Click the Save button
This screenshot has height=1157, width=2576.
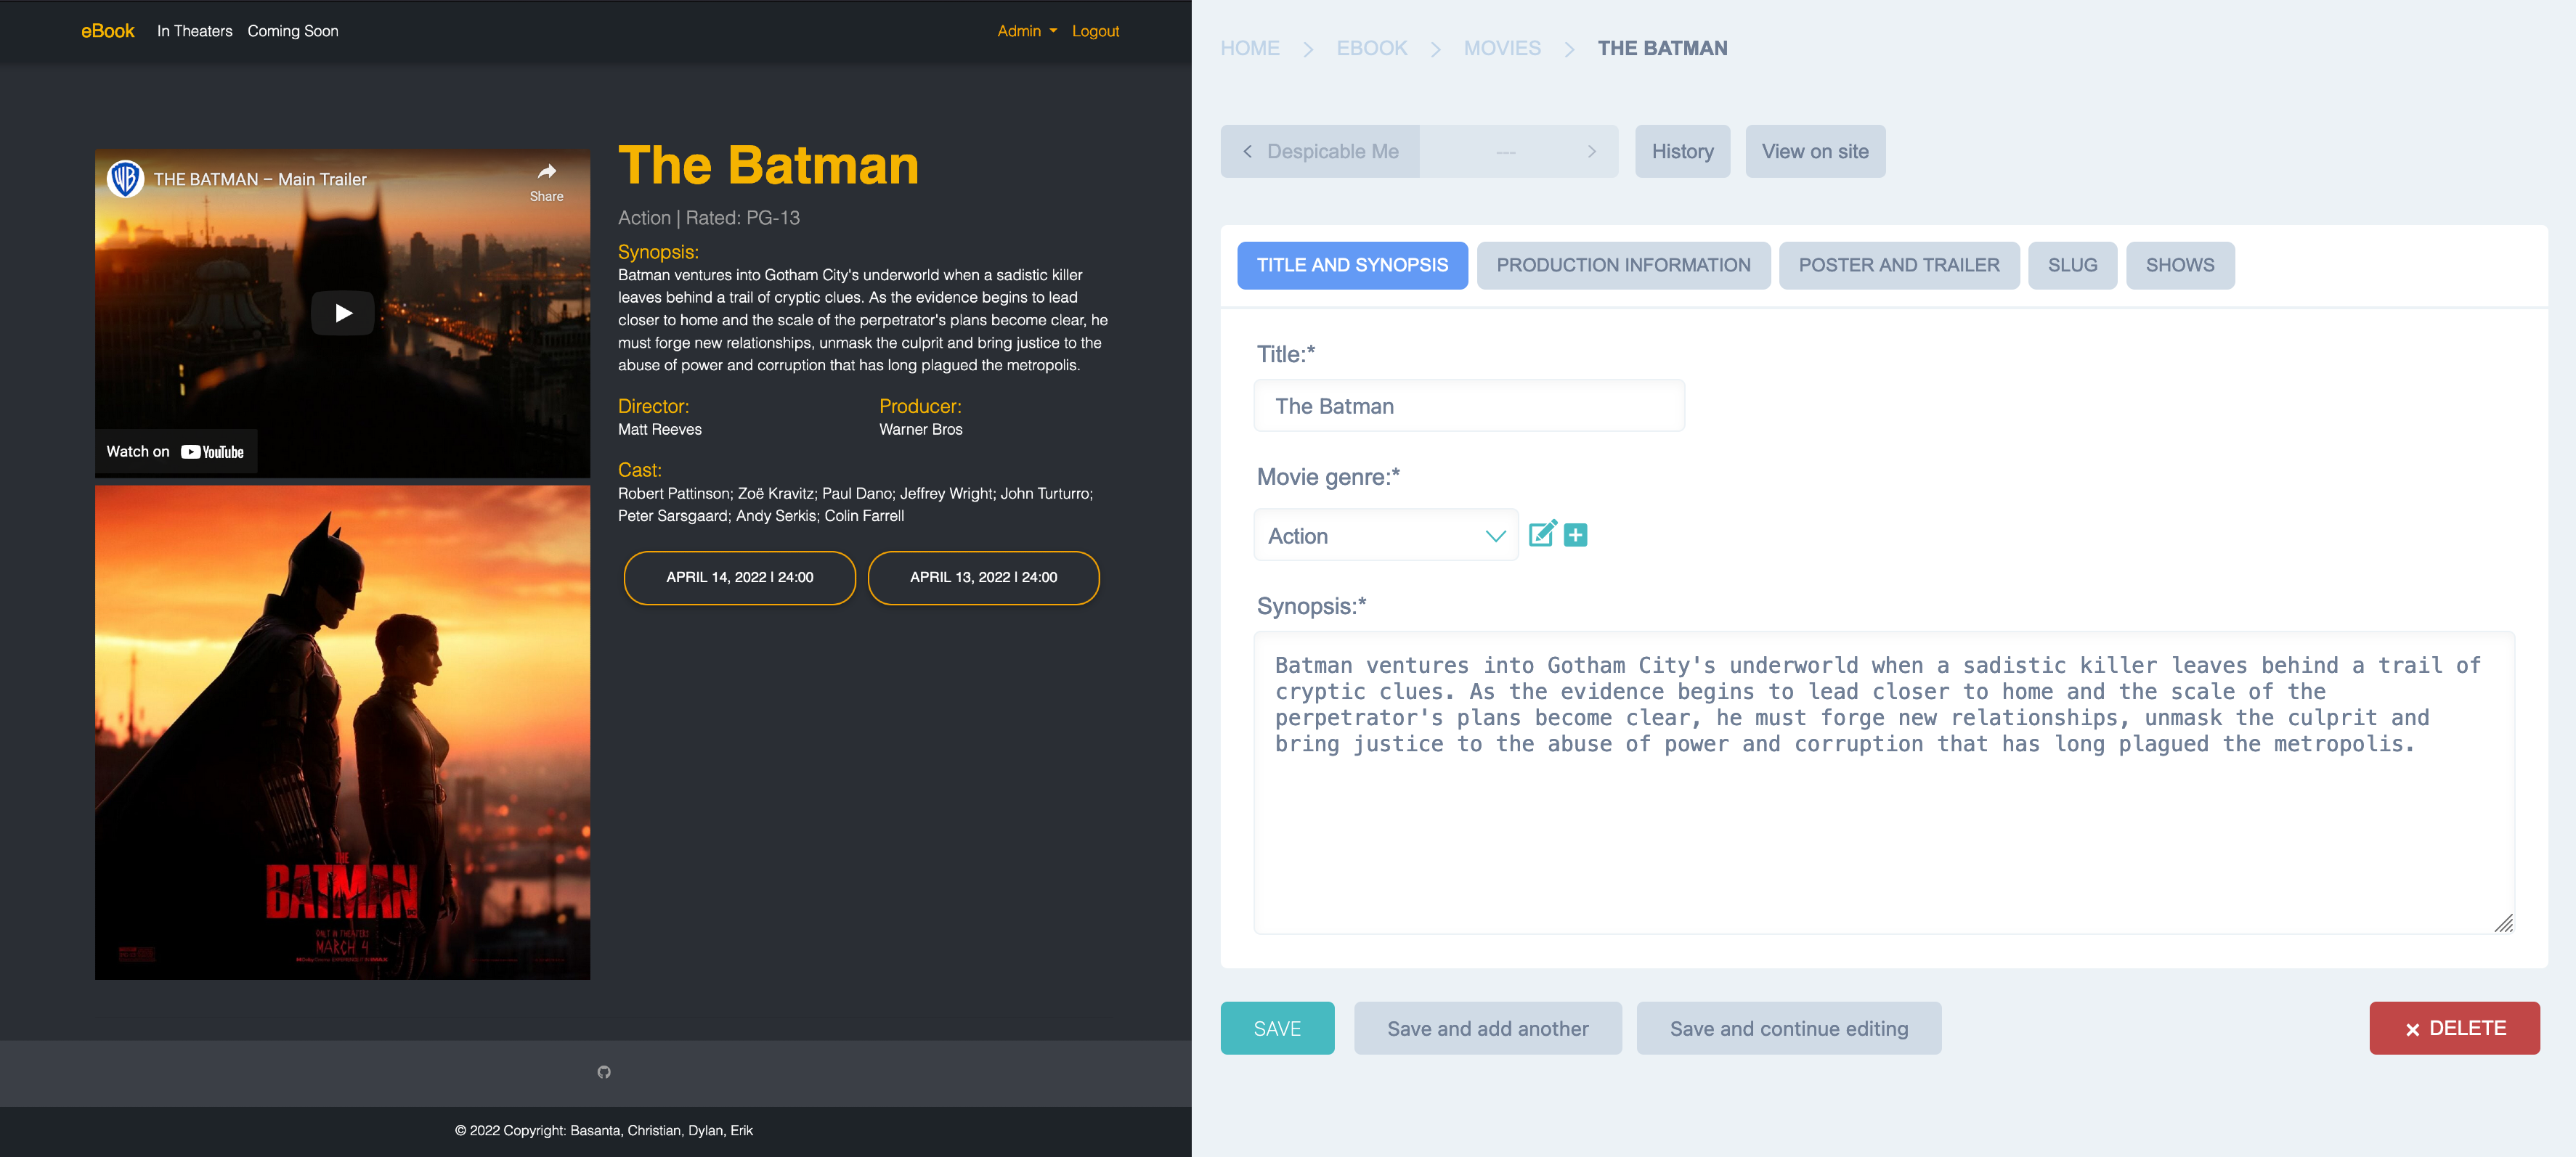1277,1028
